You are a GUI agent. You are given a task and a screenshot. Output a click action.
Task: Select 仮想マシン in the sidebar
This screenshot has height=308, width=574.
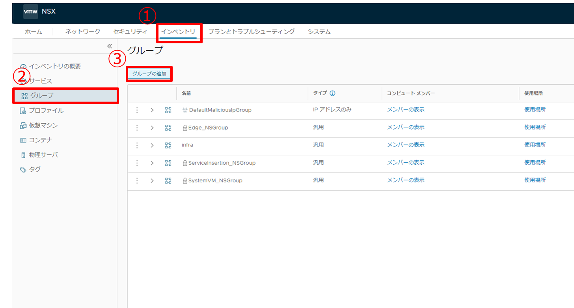(43, 125)
